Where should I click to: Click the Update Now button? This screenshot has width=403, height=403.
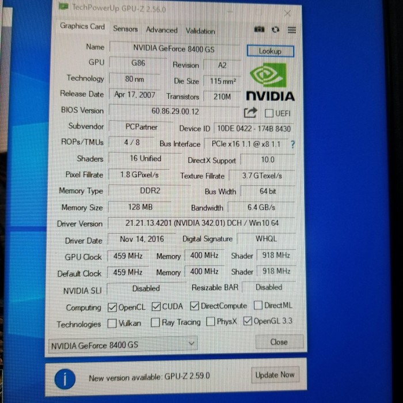[275, 375]
